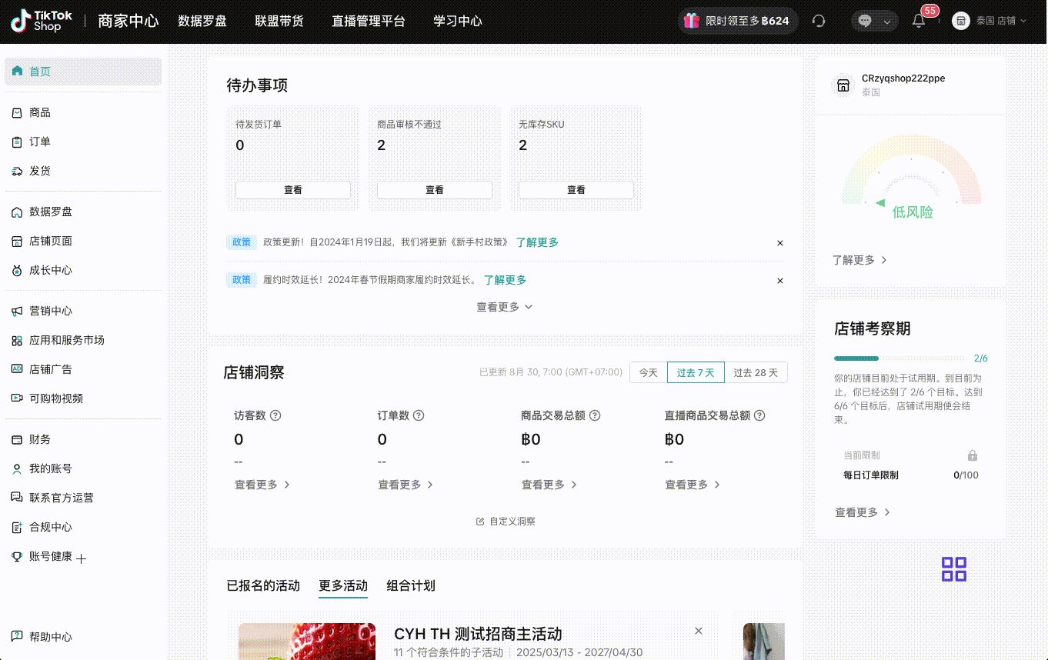This screenshot has width=1048, height=660.
Task: Expand the 查看更多 announcements list
Action: (504, 307)
